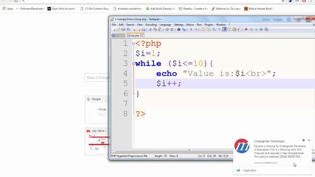The height and width of the screenshot is (177, 315).
Task: Save the file with the Save icon
Action: (x=124, y=29)
